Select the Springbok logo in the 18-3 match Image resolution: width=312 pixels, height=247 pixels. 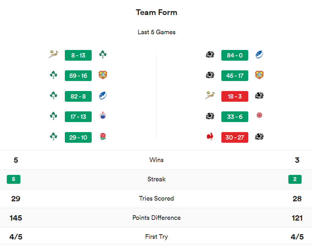tap(210, 96)
